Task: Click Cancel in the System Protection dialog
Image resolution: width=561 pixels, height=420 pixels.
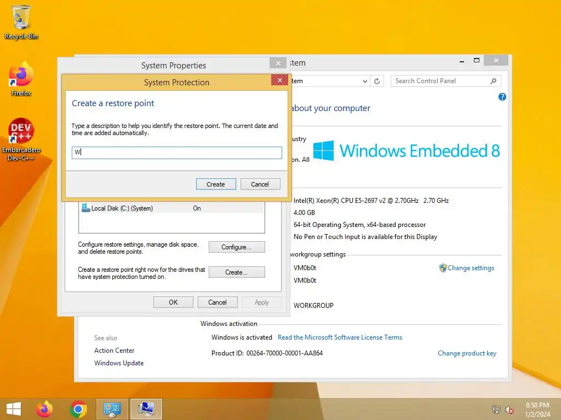Action: pyautogui.click(x=260, y=184)
